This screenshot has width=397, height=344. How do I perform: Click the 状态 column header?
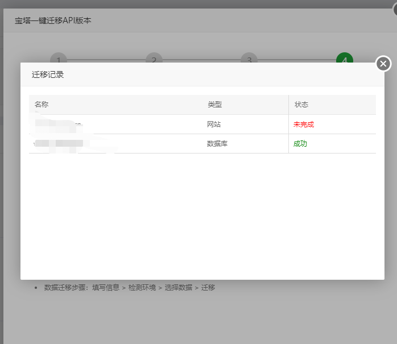click(x=301, y=105)
